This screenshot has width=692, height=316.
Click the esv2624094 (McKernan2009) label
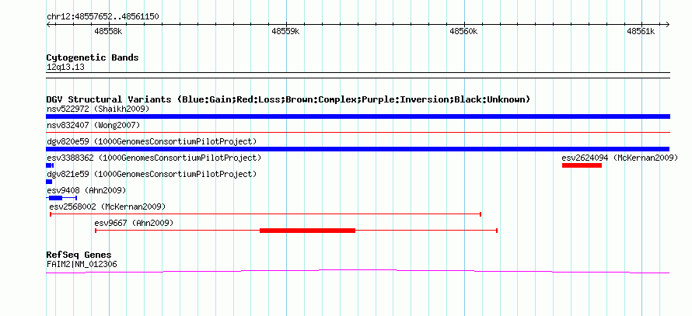[620, 158]
